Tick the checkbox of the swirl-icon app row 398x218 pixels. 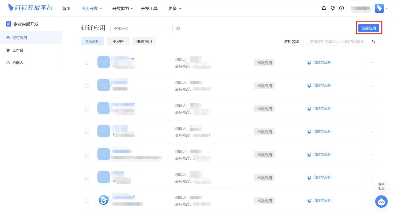pos(87,201)
